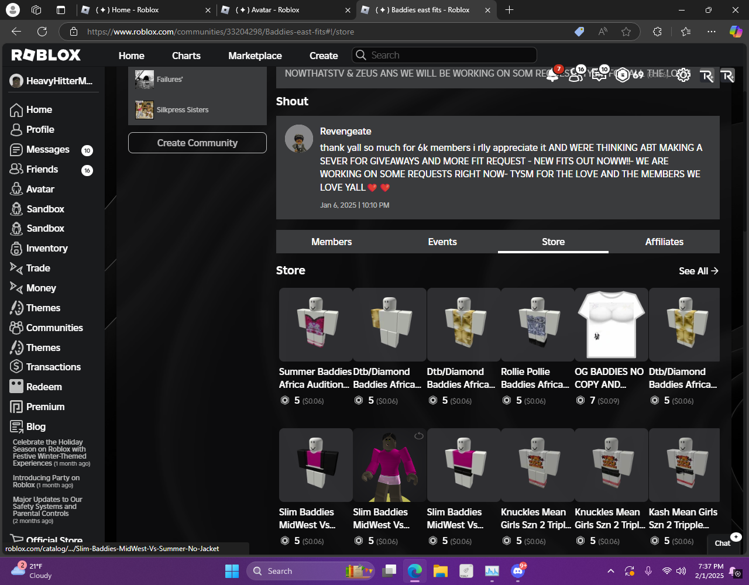The width and height of the screenshot is (749, 585).
Task: Switch to the Avatar - Roblox tab
Action: pyautogui.click(x=286, y=10)
